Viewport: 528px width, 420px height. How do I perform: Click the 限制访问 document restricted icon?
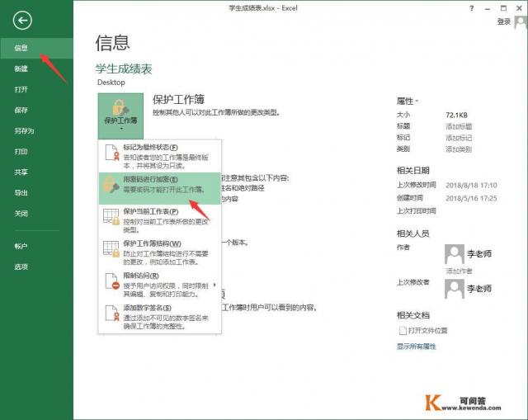(x=112, y=281)
